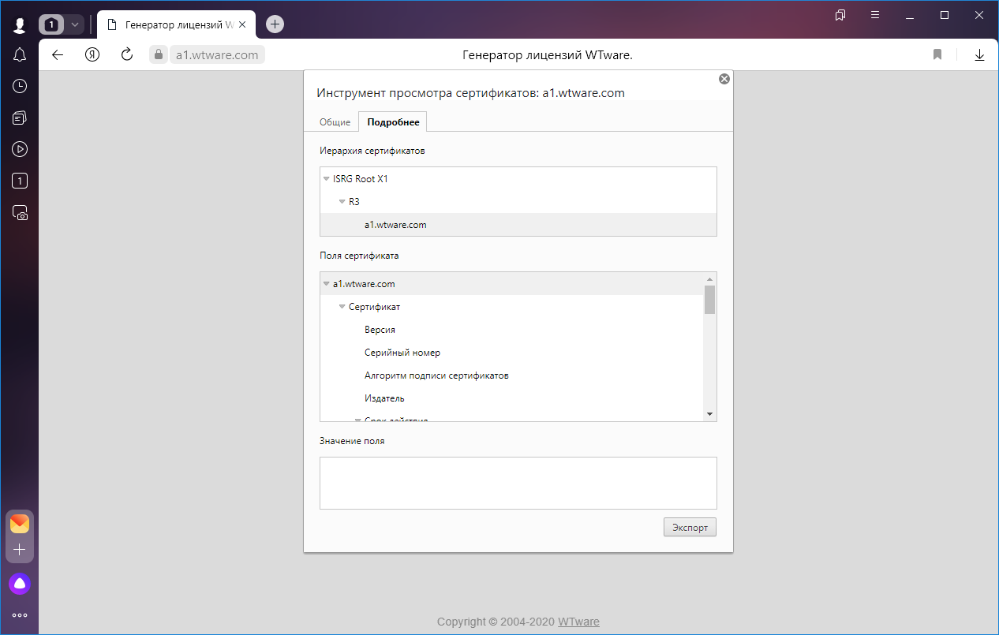Open Yandex Mail from sidebar

pyautogui.click(x=20, y=524)
